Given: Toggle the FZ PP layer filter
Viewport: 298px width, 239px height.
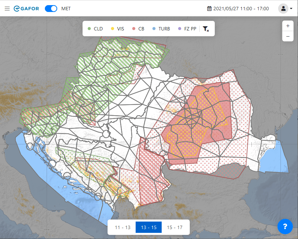Looking at the screenshot, I should coord(187,29).
